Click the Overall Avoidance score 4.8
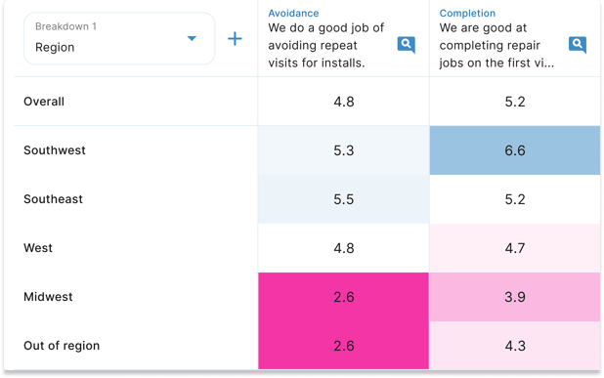This screenshot has width=604, height=378. point(344,102)
